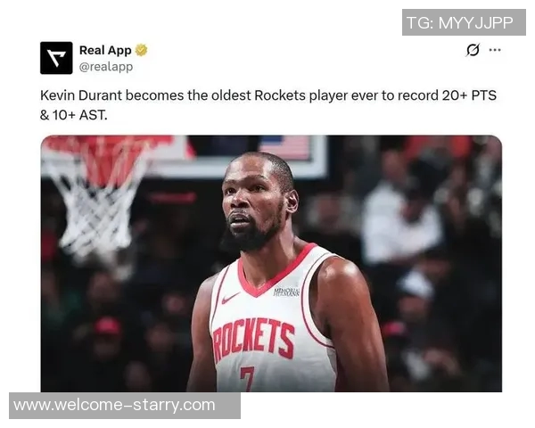Click the Nike swoosh on the jersey
This screenshot has width=535, height=428.
(x=230, y=298)
